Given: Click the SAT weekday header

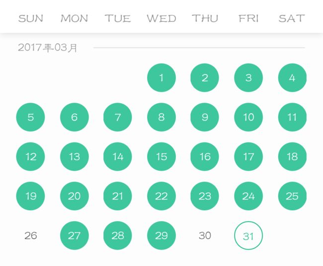Looking at the screenshot, I should pos(292,18).
